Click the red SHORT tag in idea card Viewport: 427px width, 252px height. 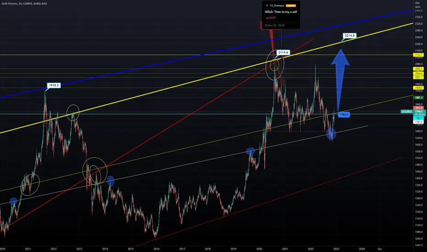click(271, 18)
